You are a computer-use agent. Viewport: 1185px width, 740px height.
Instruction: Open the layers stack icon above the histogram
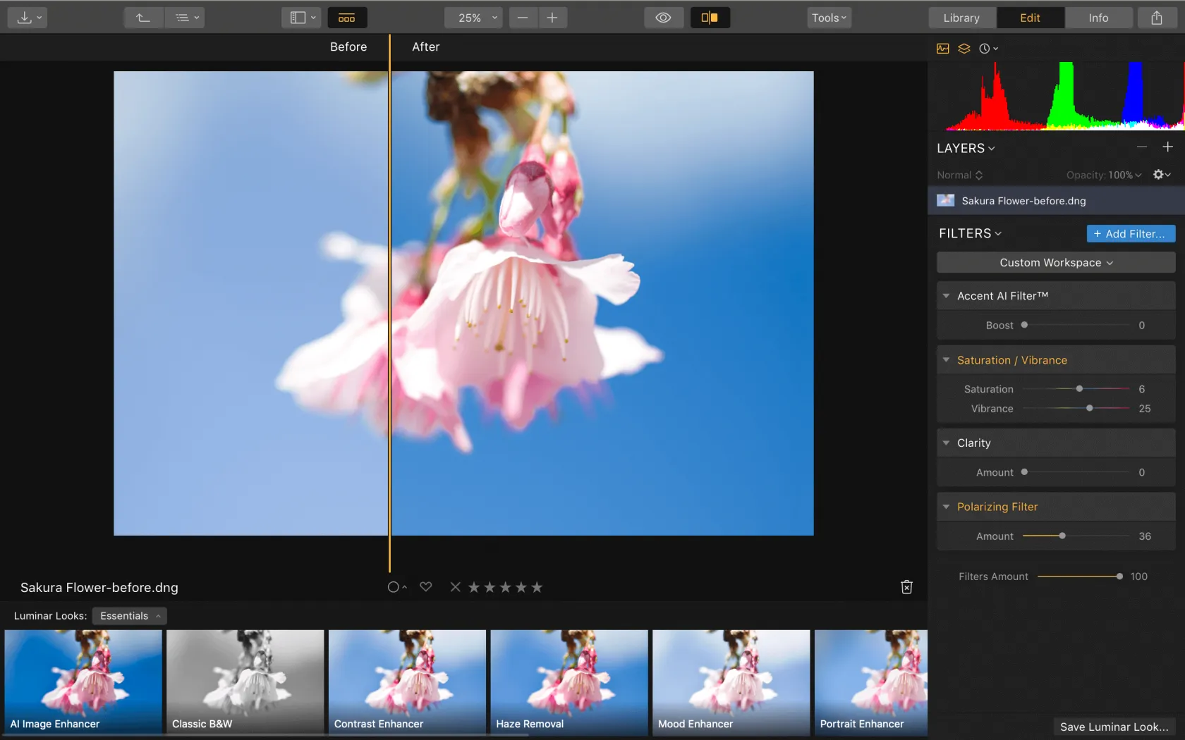point(964,49)
